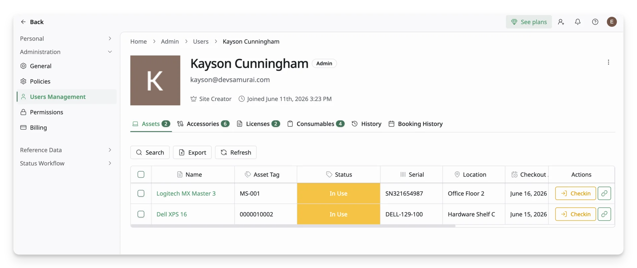637x268 pixels.
Task: Check the Logitech MX Master 3 row checkbox
Action: (x=141, y=193)
